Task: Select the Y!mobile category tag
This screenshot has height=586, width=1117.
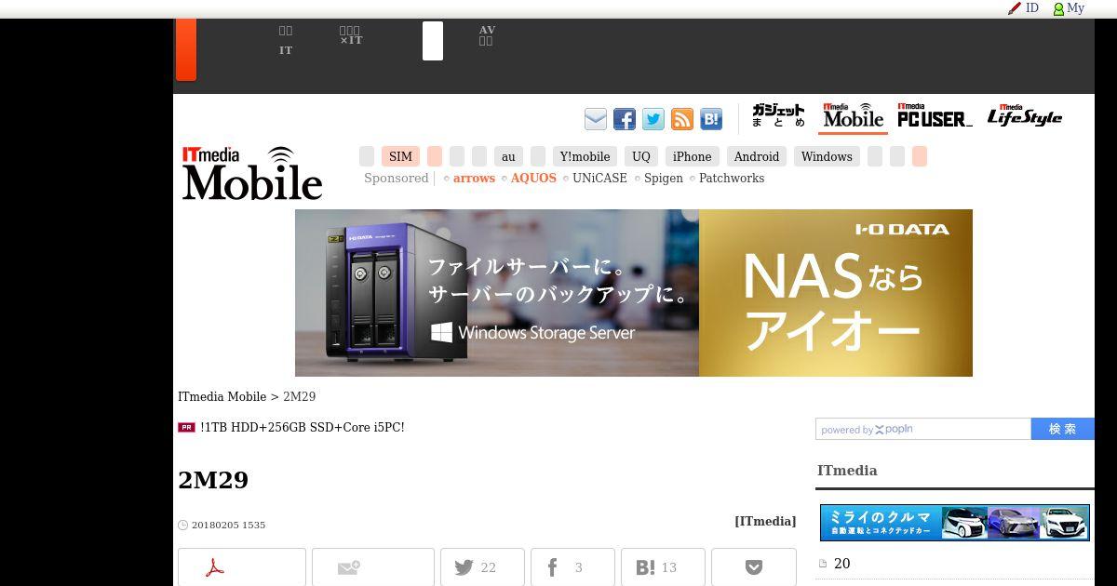Action: point(585,156)
